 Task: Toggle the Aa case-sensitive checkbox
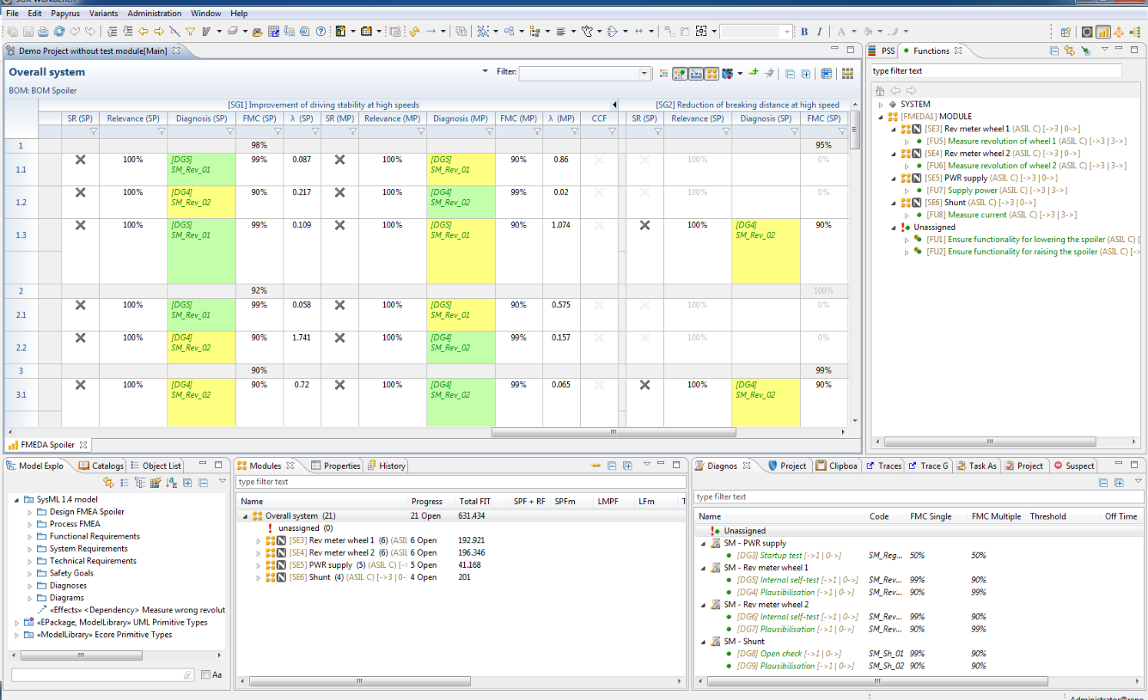point(206,675)
